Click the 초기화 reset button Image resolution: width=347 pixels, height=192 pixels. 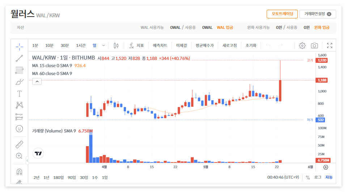click(251, 45)
